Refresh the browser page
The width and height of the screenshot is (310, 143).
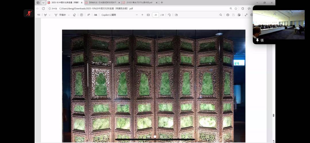click(43, 9)
